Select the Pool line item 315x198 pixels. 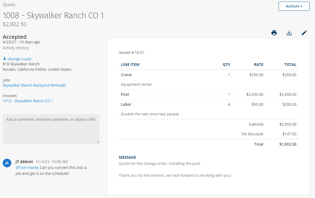(x=125, y=94)
